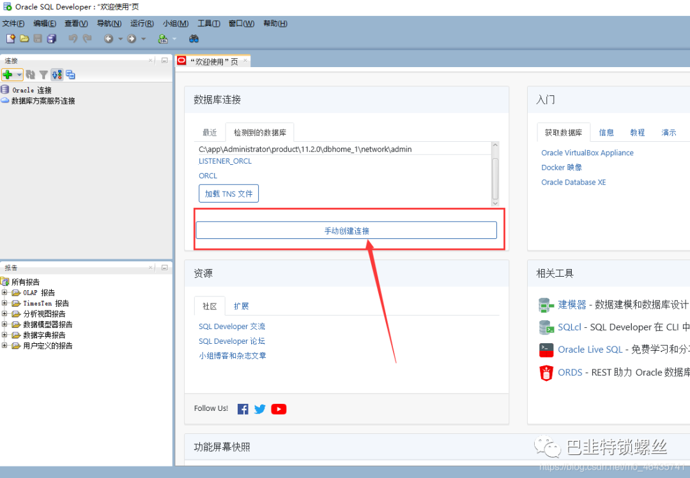Open the 编辑(E) menu
Viewport: 690px width, 478px height.
(x=45, y=24)
